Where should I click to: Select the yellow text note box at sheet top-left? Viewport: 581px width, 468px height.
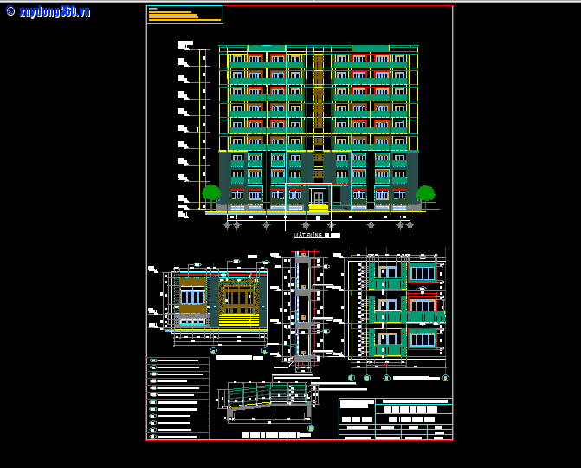tap(184, 14)
